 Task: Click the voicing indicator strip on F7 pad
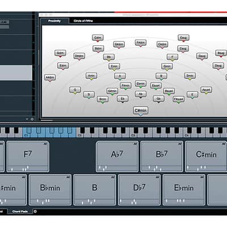(28, 168)
